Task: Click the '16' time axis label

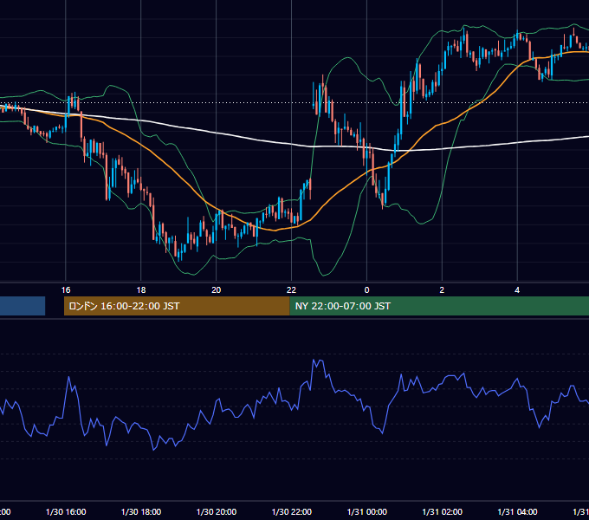Action: [66, 290]
